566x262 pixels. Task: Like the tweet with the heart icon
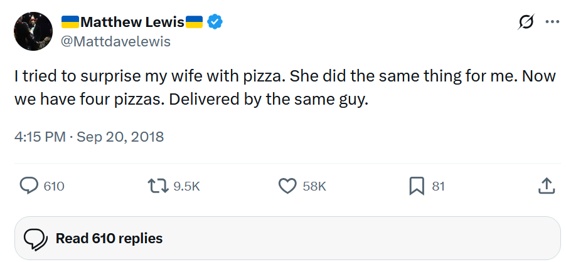click(x=287, y=186)
